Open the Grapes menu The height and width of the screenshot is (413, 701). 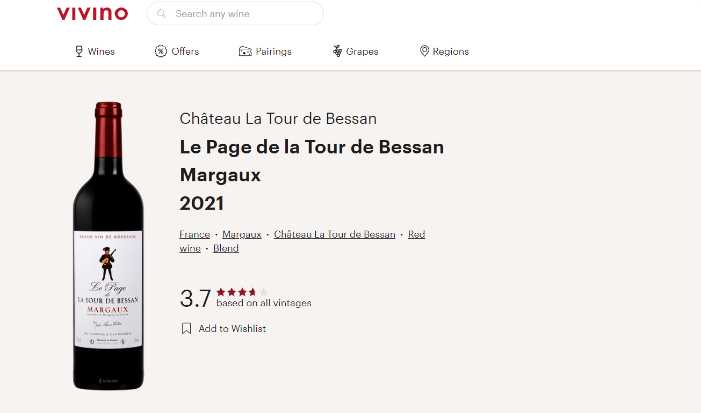click(x=362, y=51)
